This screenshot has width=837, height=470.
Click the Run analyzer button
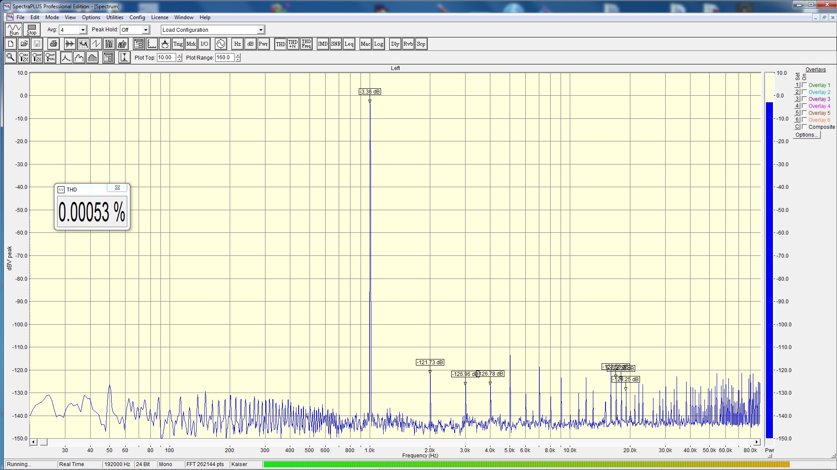14,30
